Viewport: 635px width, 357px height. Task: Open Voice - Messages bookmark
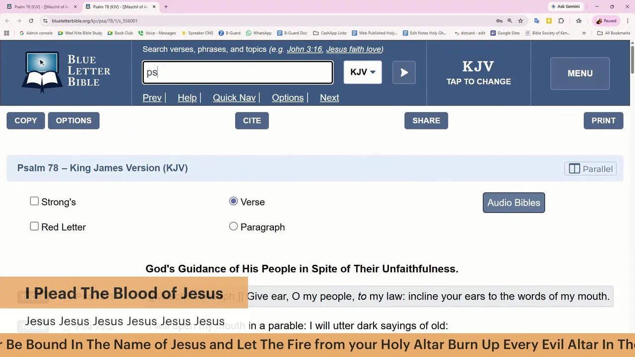(x=157, y=33)
